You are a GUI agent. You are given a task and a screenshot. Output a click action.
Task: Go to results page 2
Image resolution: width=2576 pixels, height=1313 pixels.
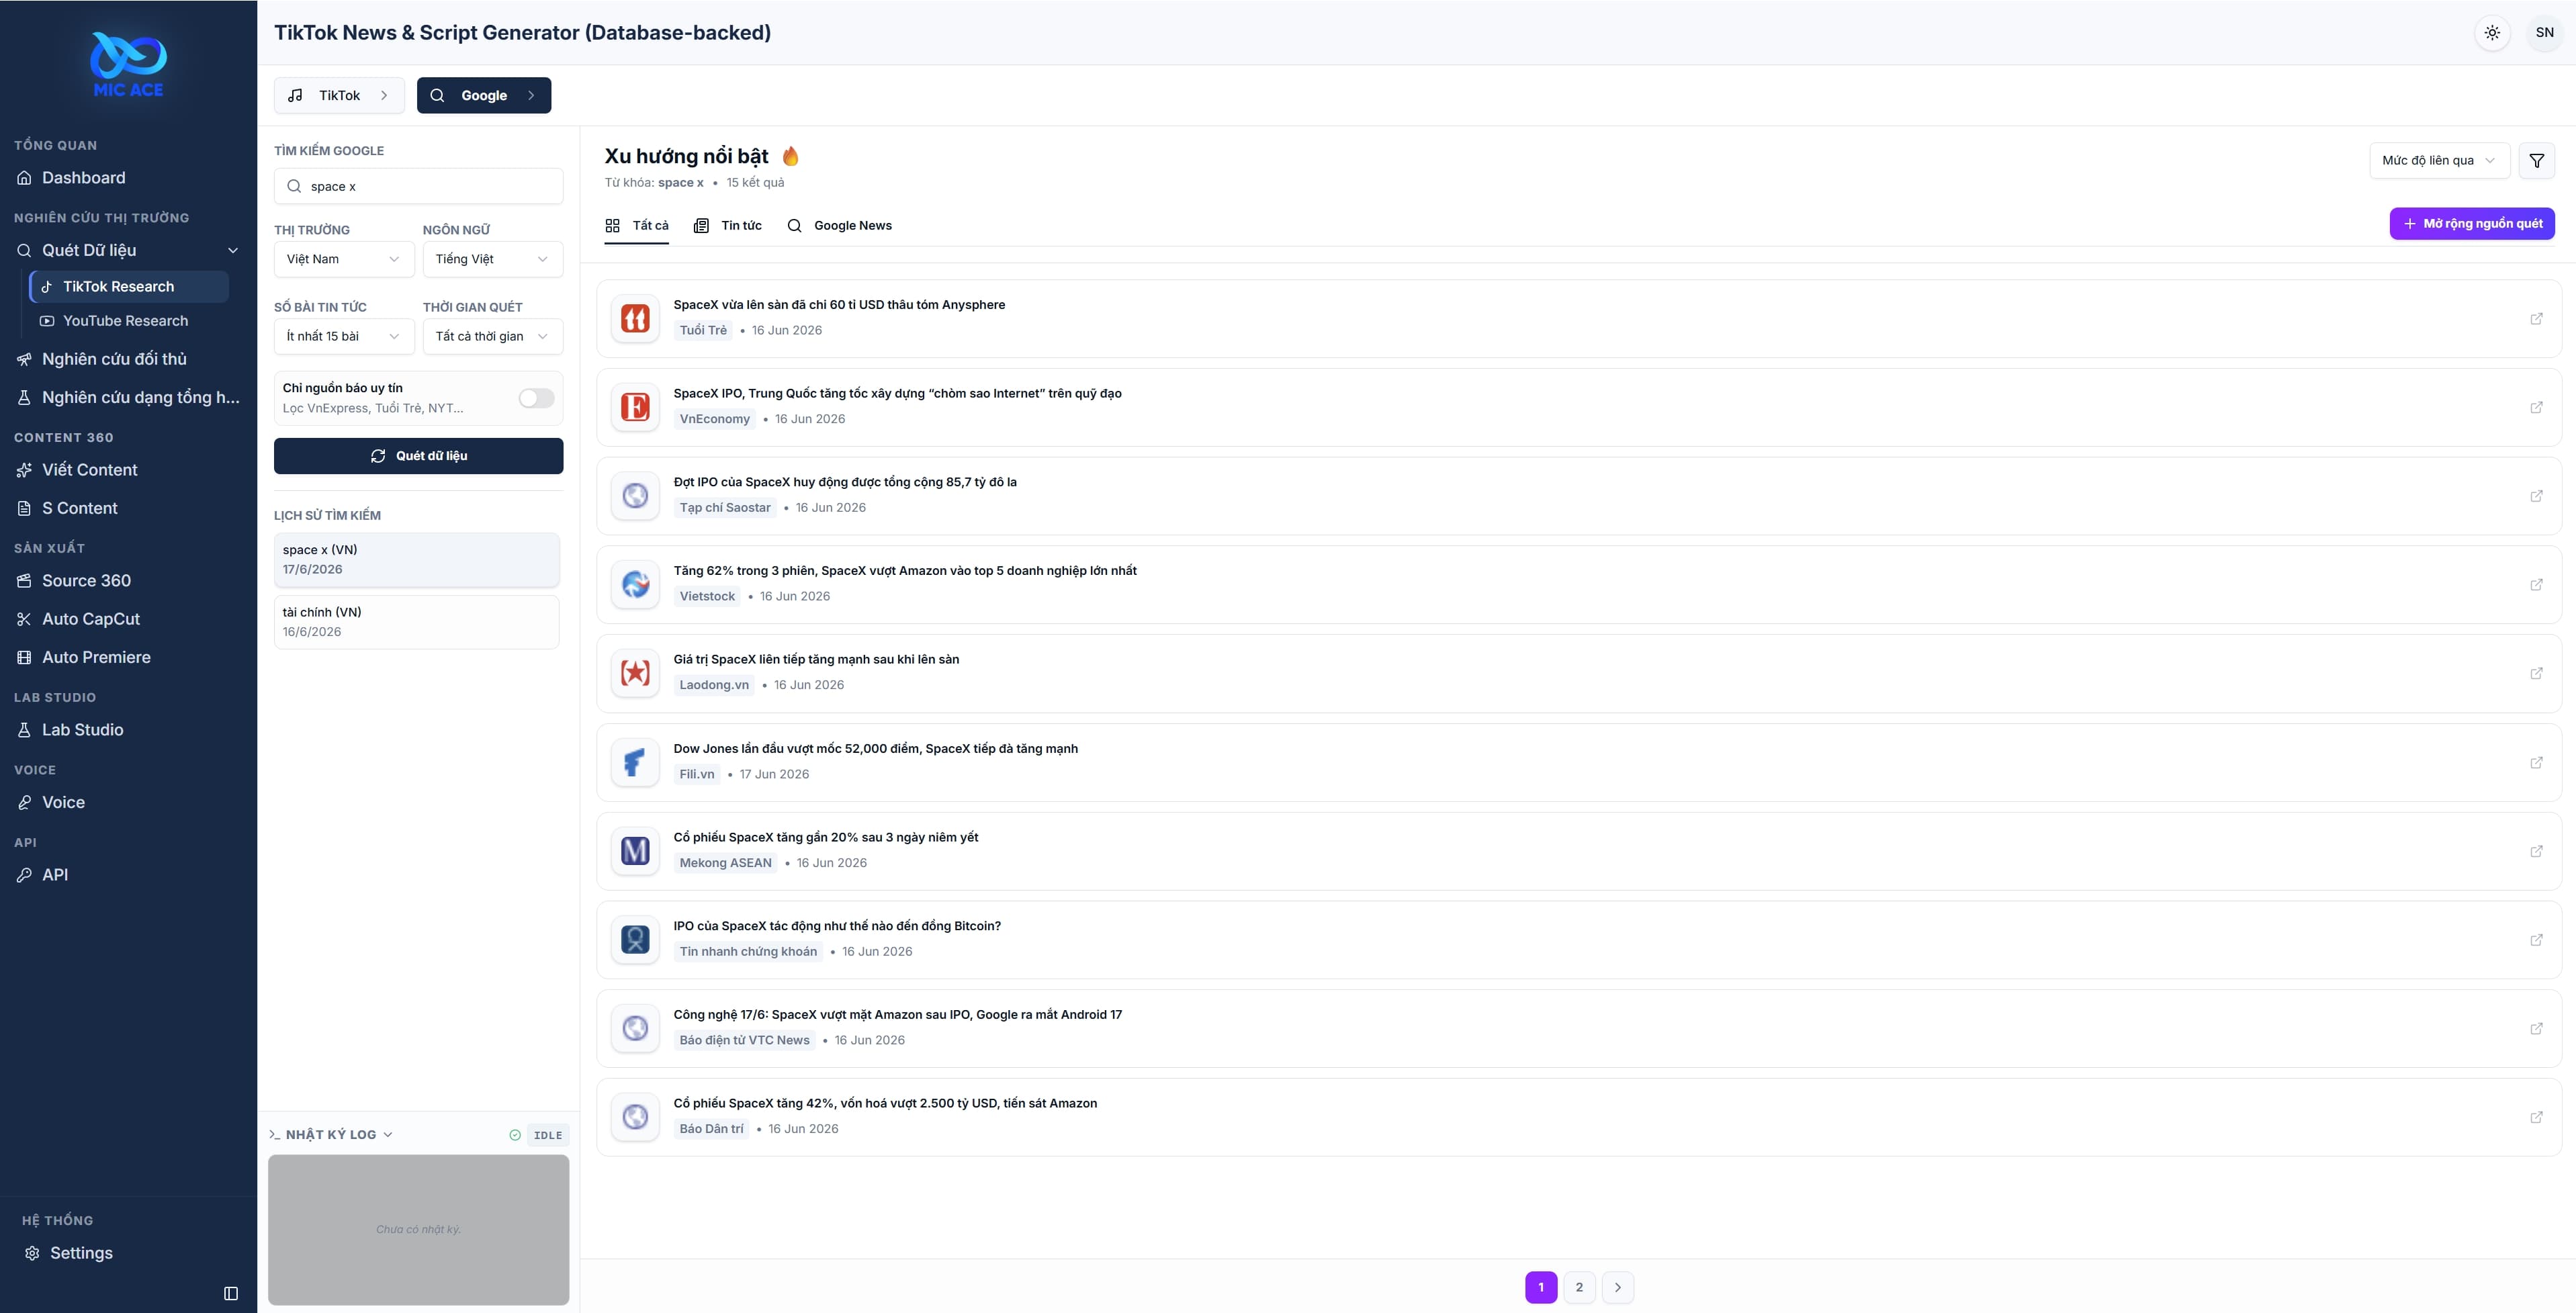1579,1287
